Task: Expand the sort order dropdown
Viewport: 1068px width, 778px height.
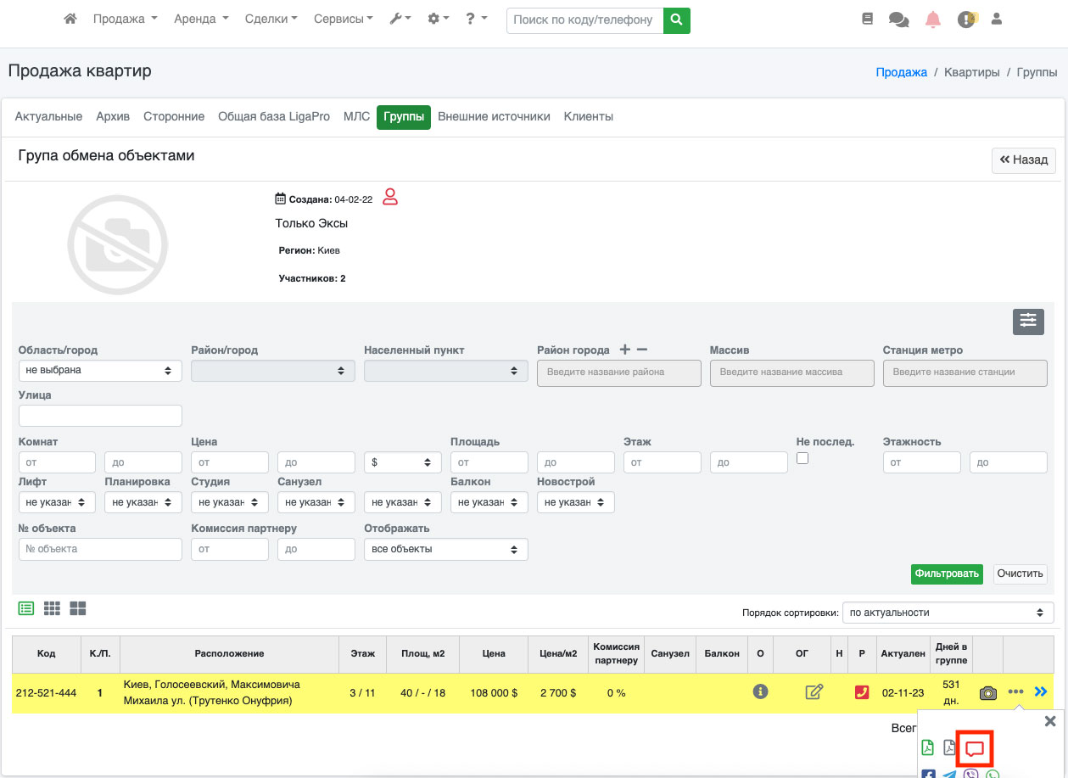Action: [x=948, y=613]
